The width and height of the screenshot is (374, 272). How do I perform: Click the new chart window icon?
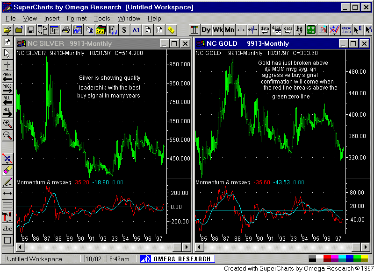[78, 30]
